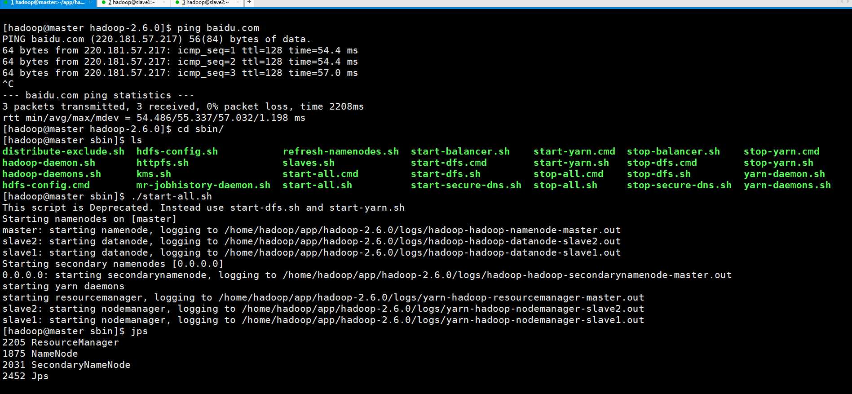Click slaves.sh in the ls listing
The image size is (852, 394).
[x=309, y=163]
